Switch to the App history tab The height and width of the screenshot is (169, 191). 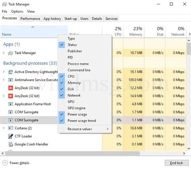coord(52,19)
